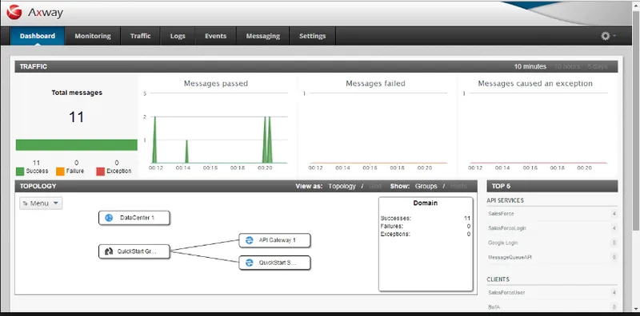The width and height of the screenshot is (640, 316).
Task: Click the BofA client row
Action: click(552, 307)
